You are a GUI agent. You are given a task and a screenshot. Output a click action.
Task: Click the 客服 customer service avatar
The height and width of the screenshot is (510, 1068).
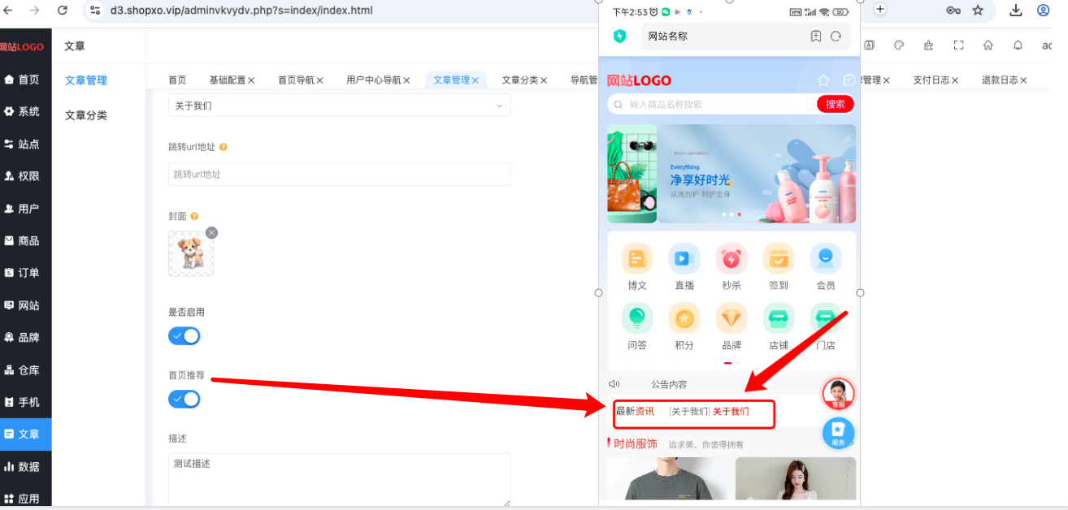point(838,394)
